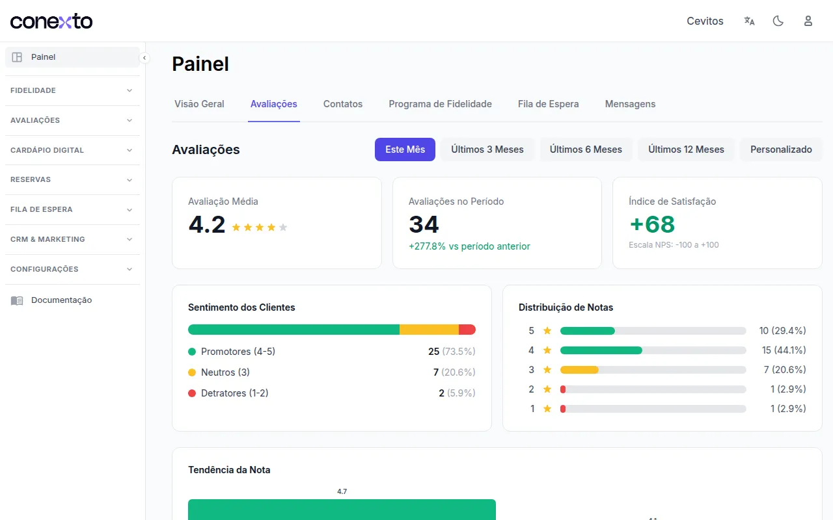Click the 4.2 average rating value
The height and width of the screenshot is (520, 833).
(207, 224)
